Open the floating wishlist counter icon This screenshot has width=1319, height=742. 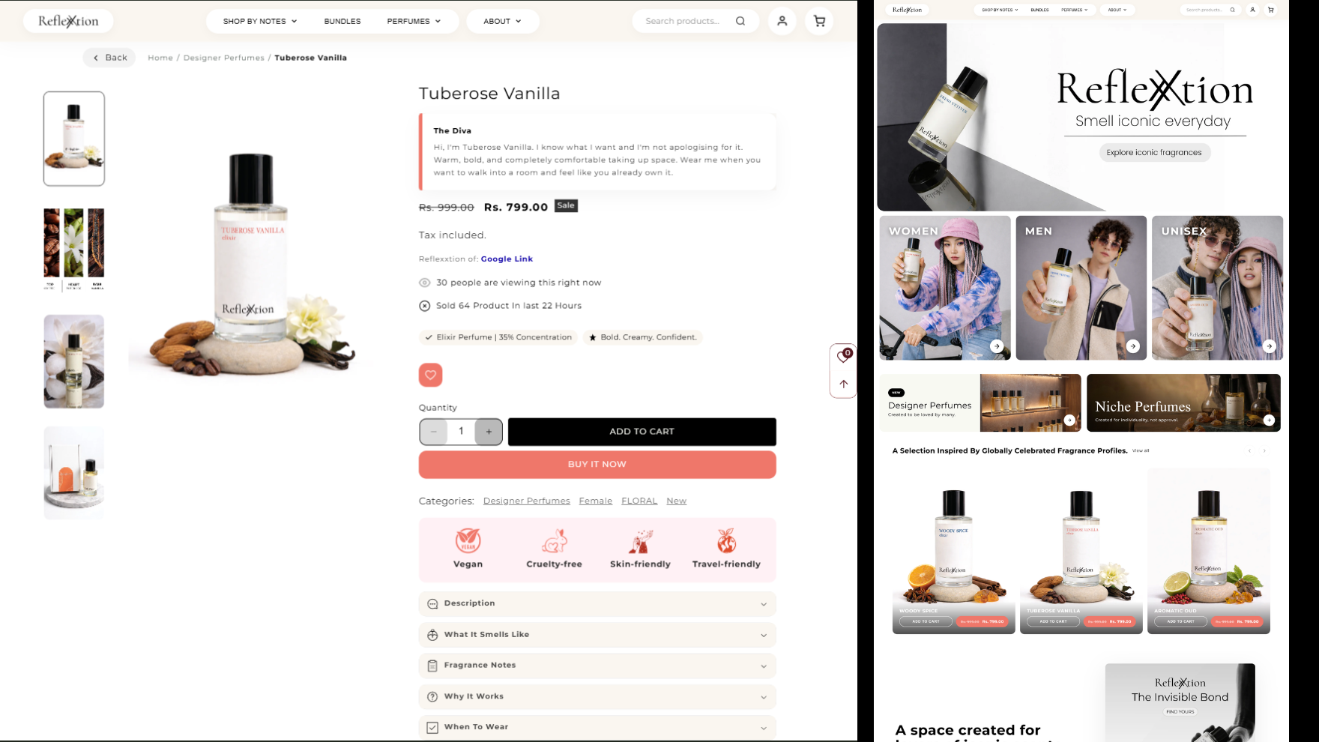click(x=844, y=356)
